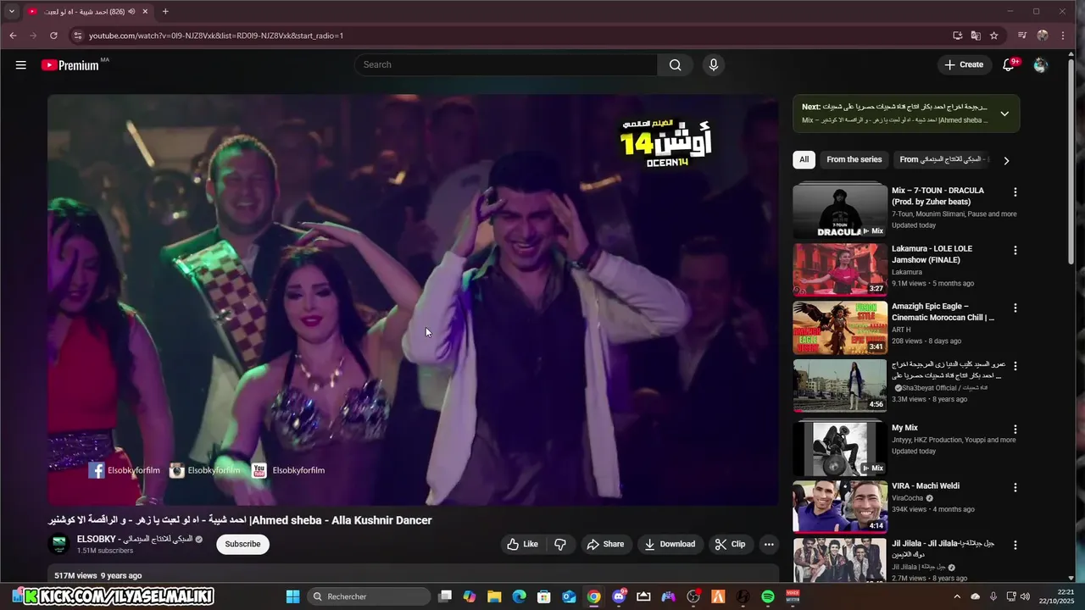Open 7-TOUN DRACULA mix thumbnail
The height and width of the screenshot is (610, 1085).
(x=840, y=211)
